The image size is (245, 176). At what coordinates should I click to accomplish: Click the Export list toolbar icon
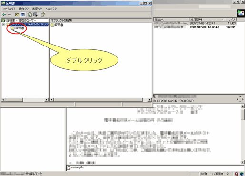(35, 15)
